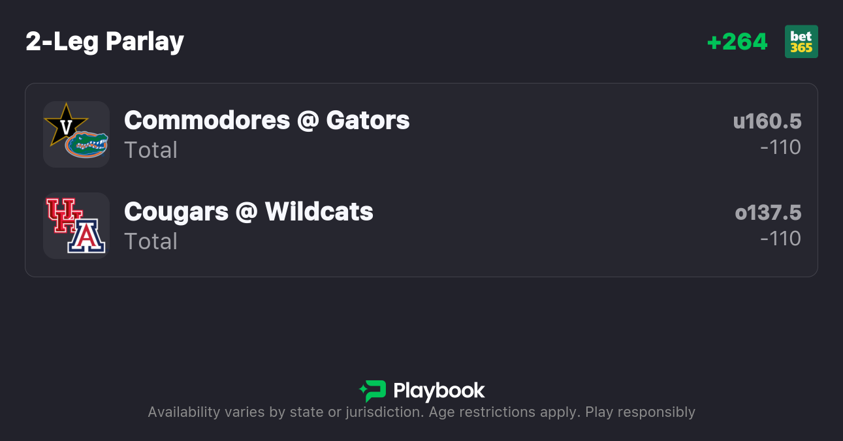Click the Florida Gators alligator logo
843x441 pixels.
click(87, 144)
